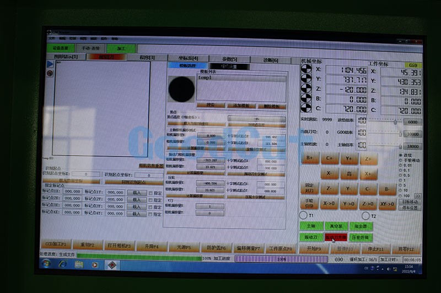This screenshot has width=441, height=293.
Task: Click the 载入 button for marker point 2
Action: pos(137,200)
